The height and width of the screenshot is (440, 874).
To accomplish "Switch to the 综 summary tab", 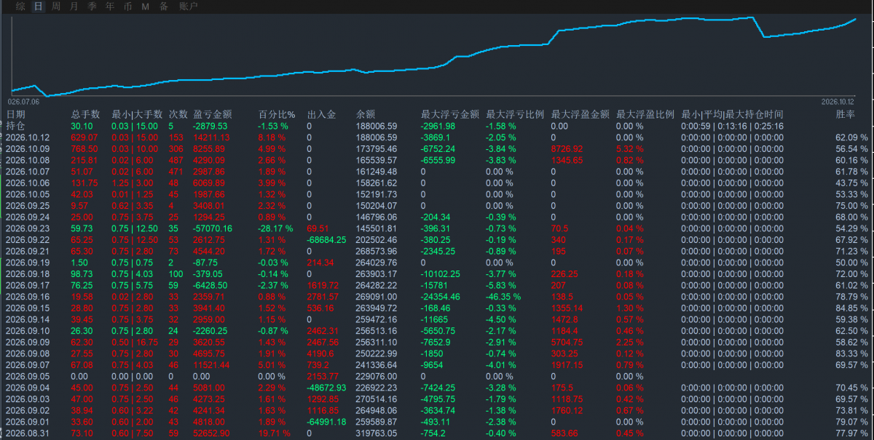I will (x=20, y=7).
